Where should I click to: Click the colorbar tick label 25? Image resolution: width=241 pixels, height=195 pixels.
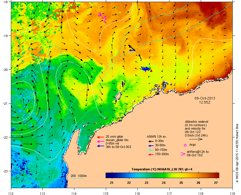coord(181,183)
